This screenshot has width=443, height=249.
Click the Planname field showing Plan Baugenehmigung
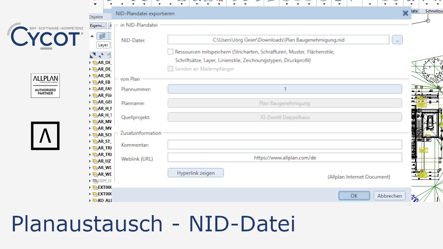[285, 103]
